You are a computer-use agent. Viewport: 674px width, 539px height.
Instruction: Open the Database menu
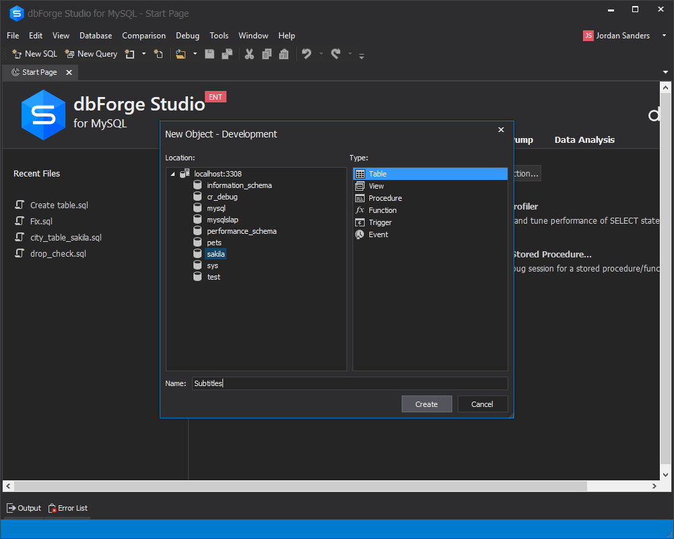(x=96, y=36)
